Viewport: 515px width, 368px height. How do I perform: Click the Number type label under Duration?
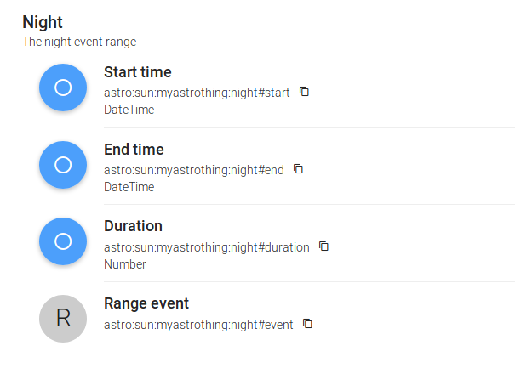pyautogui.click(x=125, y=264)
